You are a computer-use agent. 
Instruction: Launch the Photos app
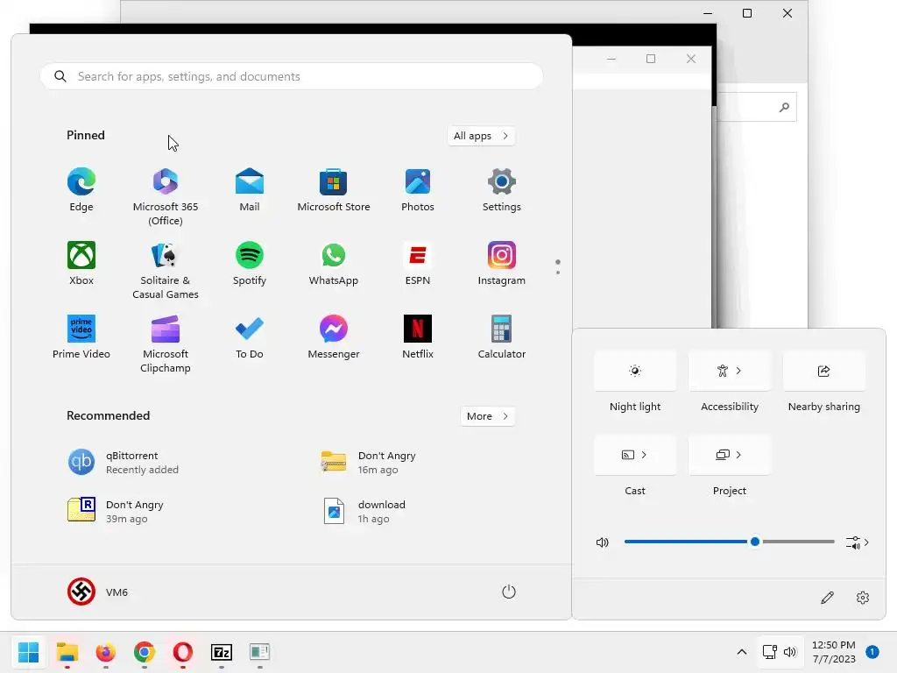[x=418, y=190]
